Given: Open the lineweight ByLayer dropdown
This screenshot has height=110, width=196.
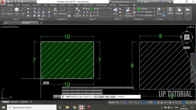Looking at the screenshot, I should tap(146, 12).
